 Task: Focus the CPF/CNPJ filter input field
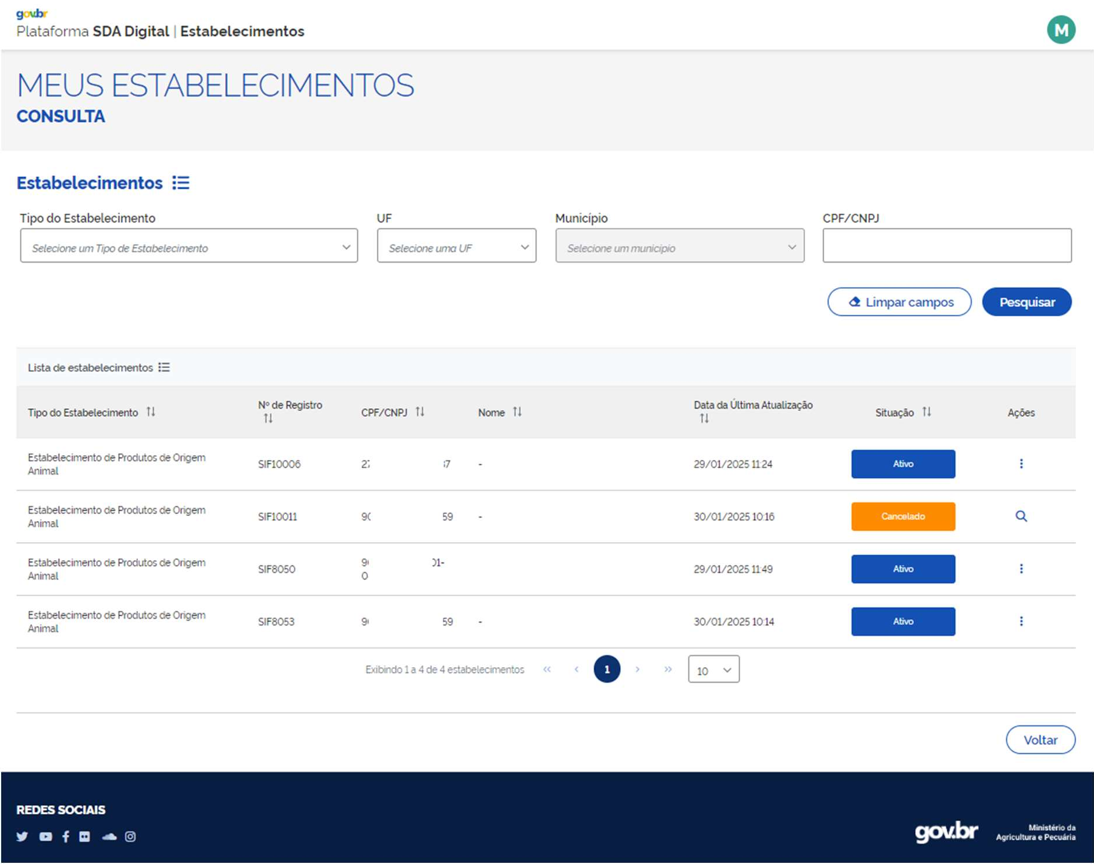pyautogui.click(x=946, y=246)
